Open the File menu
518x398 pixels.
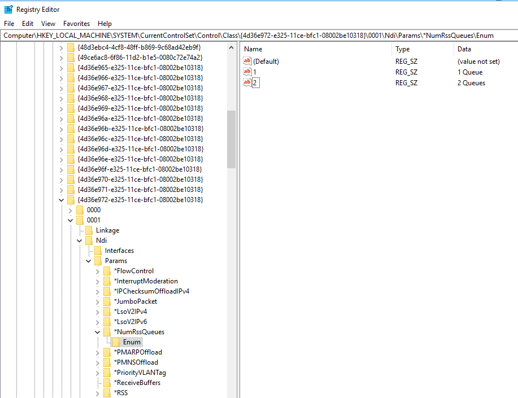[9, 24]
